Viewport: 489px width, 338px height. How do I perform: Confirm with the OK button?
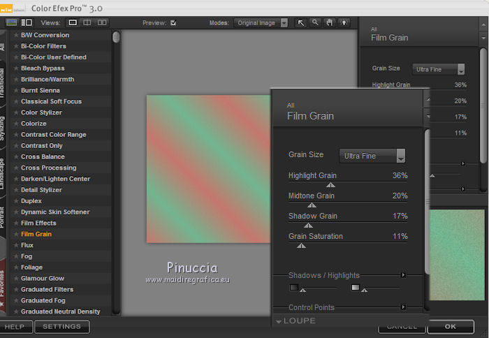coord(451,326)
